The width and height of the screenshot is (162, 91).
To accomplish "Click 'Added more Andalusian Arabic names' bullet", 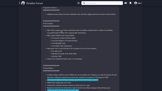I will (x=65, y=59).
